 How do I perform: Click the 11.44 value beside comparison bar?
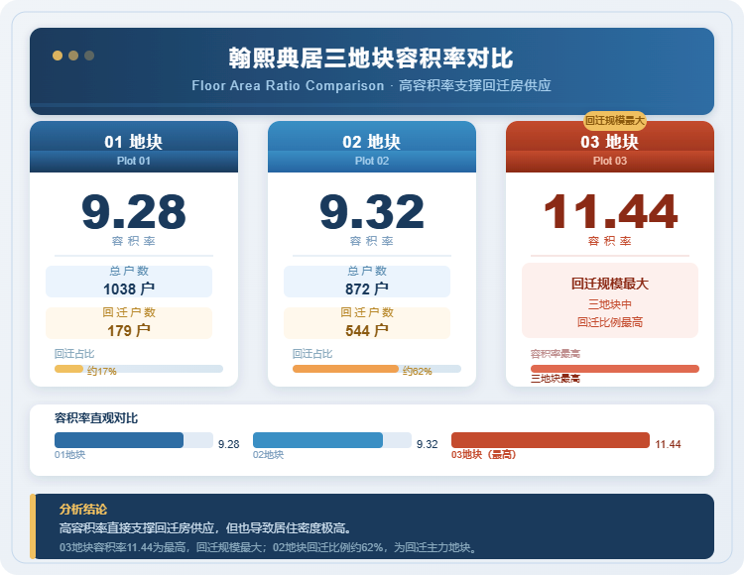[x=668, y=444]
